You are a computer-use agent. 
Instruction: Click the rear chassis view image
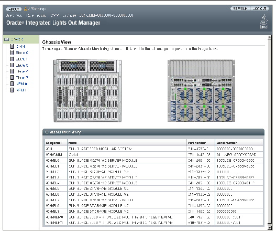click(201, 91)
